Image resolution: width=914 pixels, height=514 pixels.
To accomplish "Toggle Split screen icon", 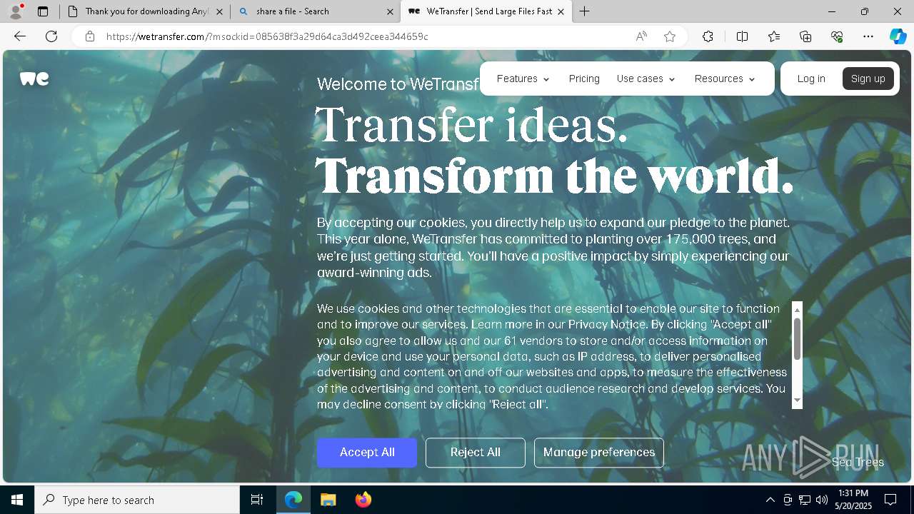I will [742, 36].
